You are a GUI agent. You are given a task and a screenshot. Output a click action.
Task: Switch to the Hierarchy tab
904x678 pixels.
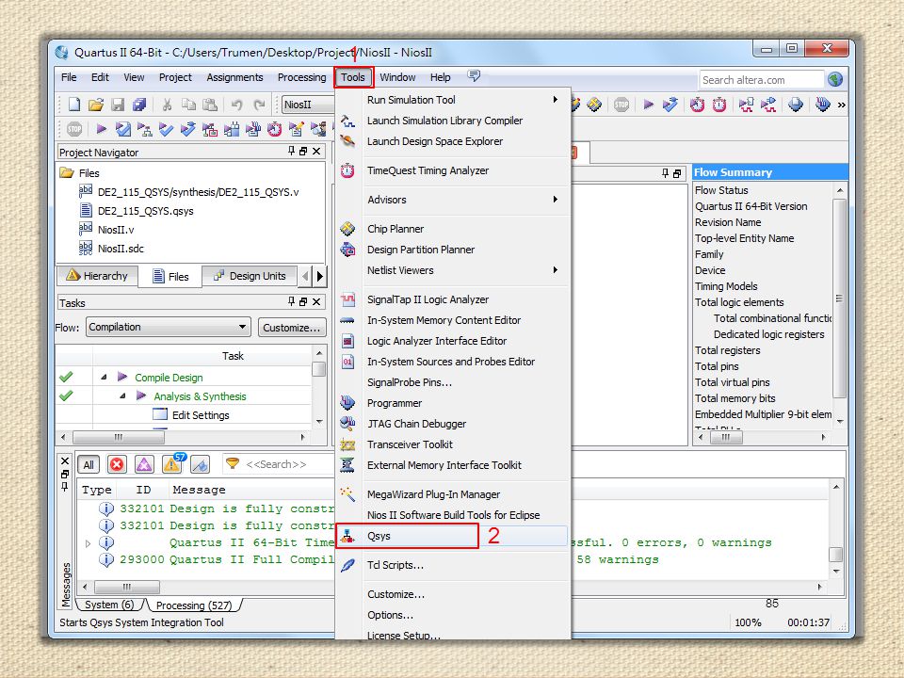pos(97,276)
